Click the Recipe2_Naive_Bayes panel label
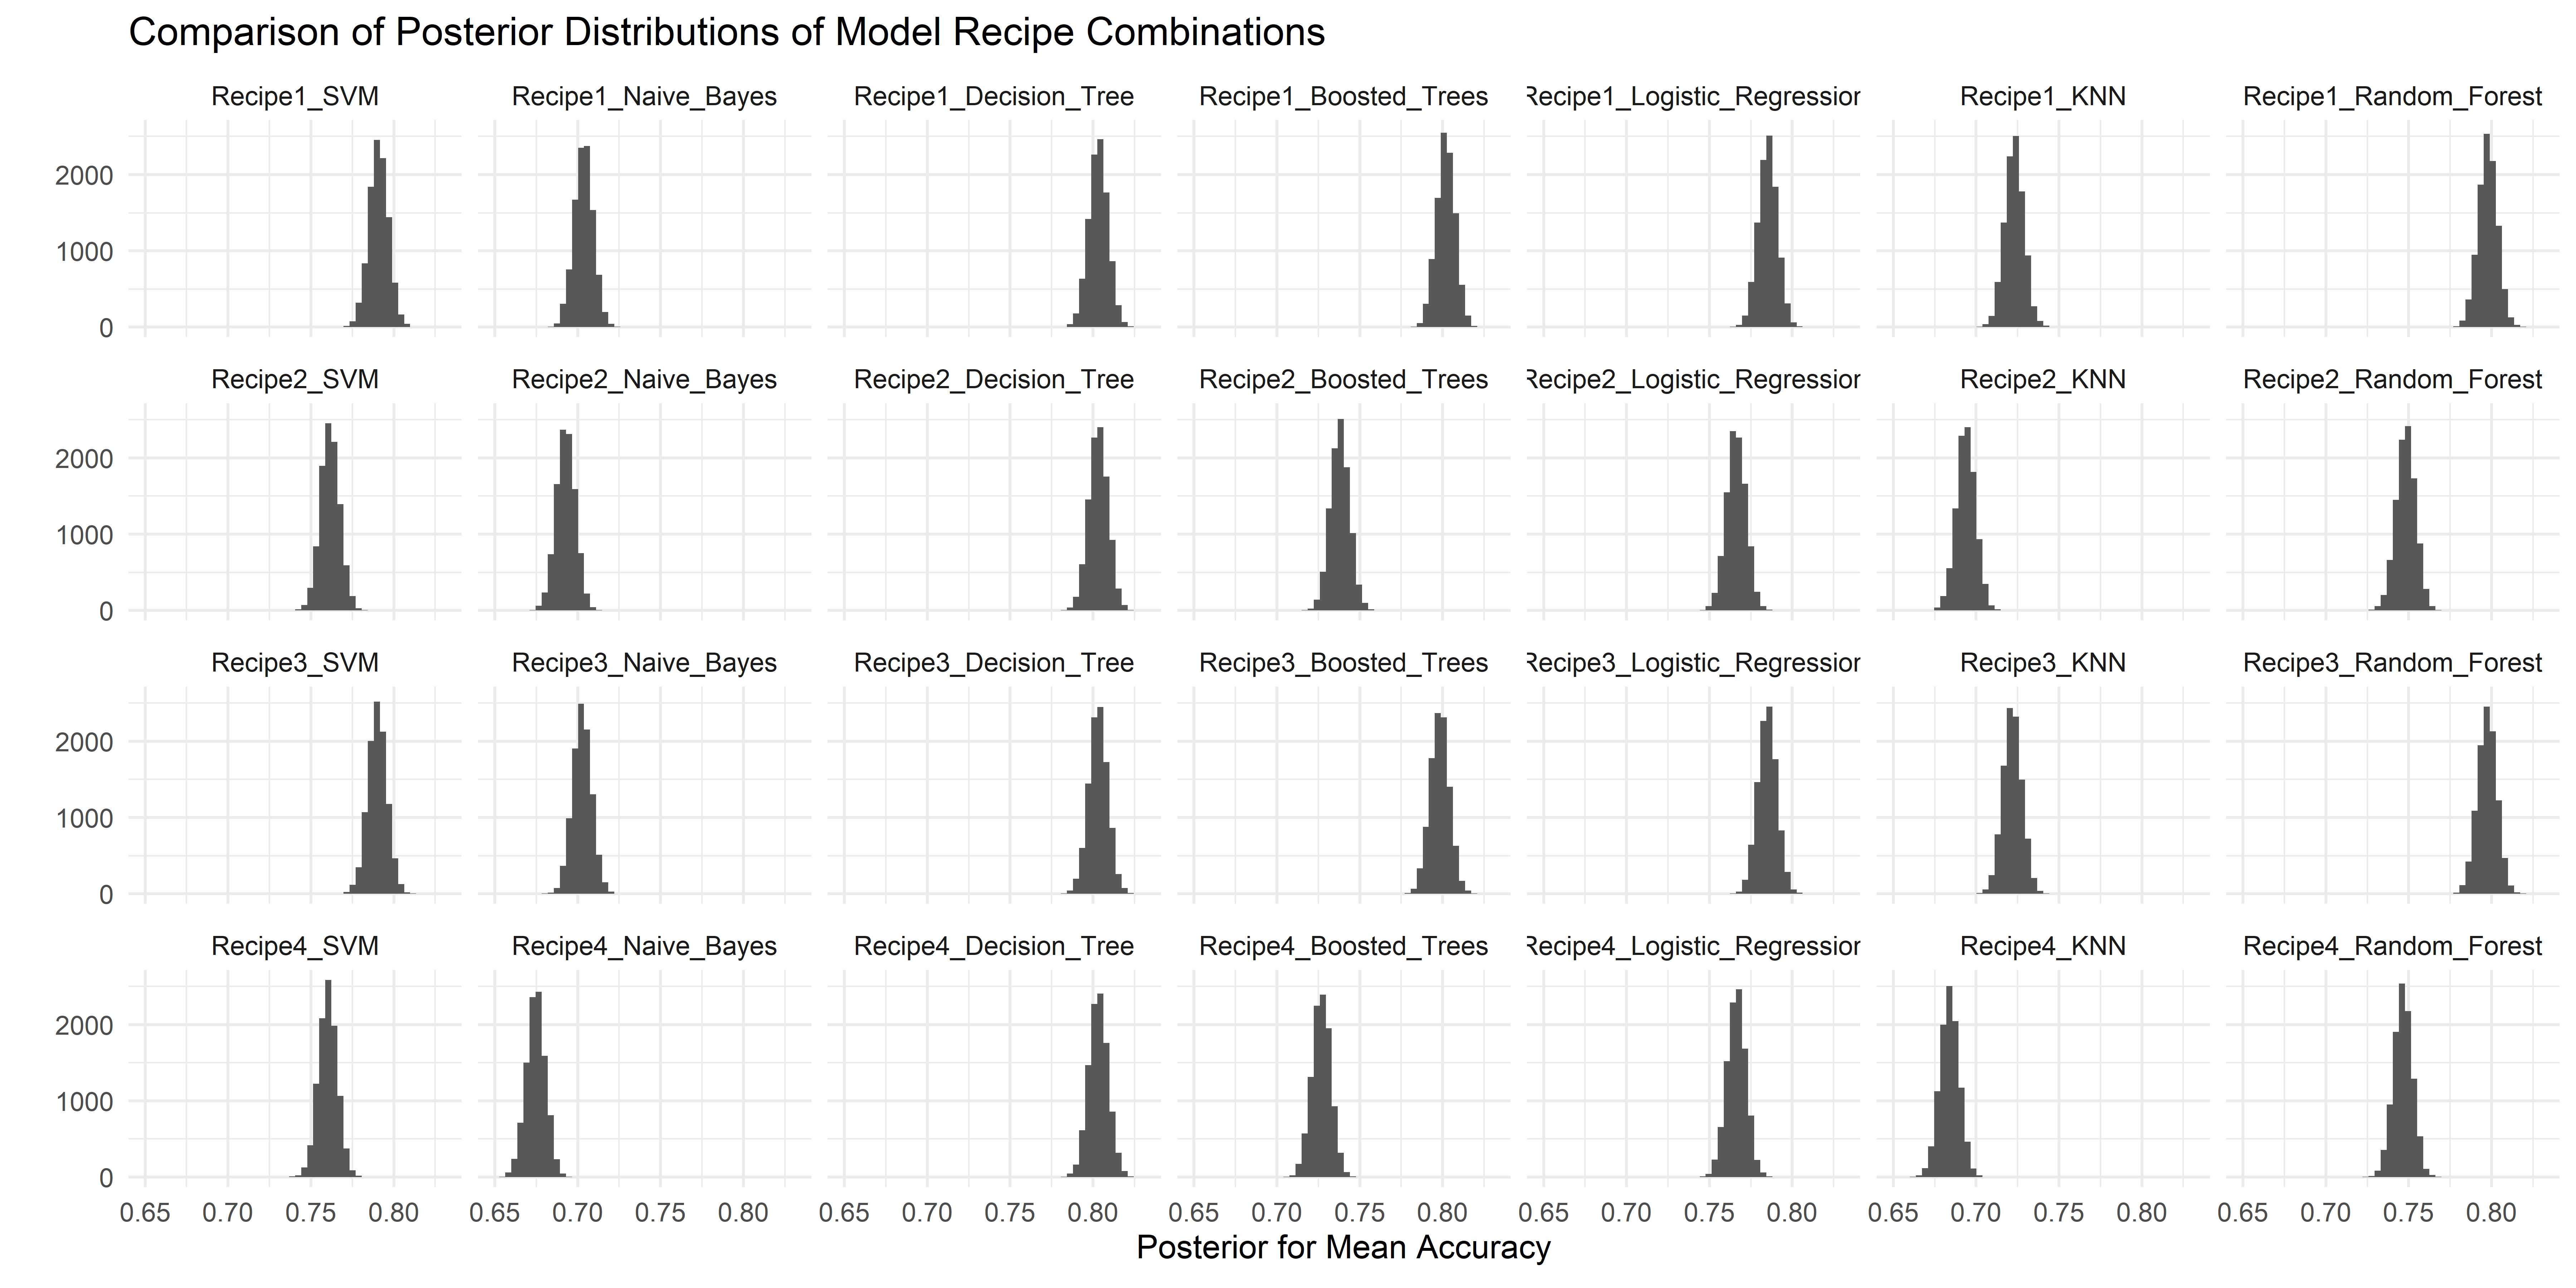This screenshot has width=2576, height=1288. (644, 380)
